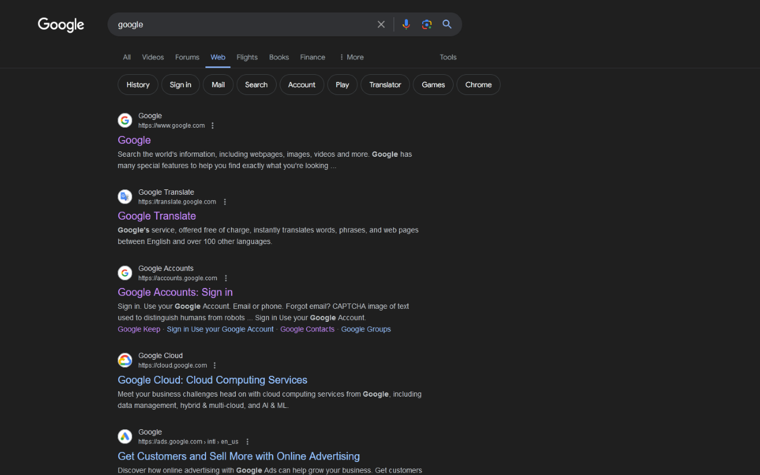
Task: Open the More search categories dropdown
Action: click(x=351, y=57)
